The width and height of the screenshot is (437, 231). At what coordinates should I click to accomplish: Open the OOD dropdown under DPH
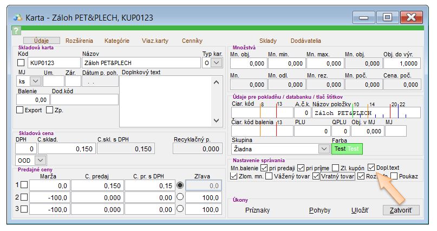(x=40, y=160)
